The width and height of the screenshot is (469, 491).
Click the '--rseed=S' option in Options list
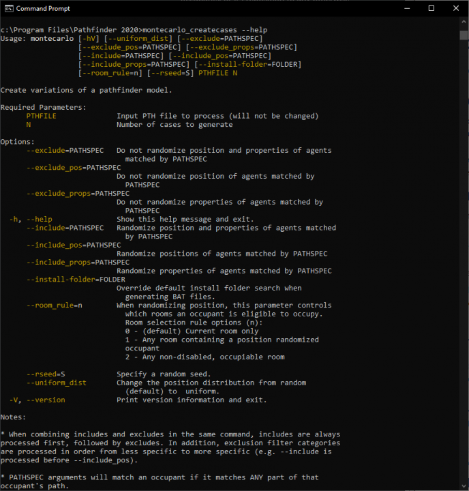[x=46, y=374]
